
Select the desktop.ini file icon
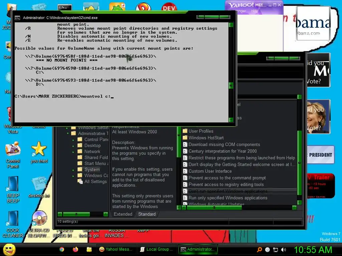[x=39, y=187]
